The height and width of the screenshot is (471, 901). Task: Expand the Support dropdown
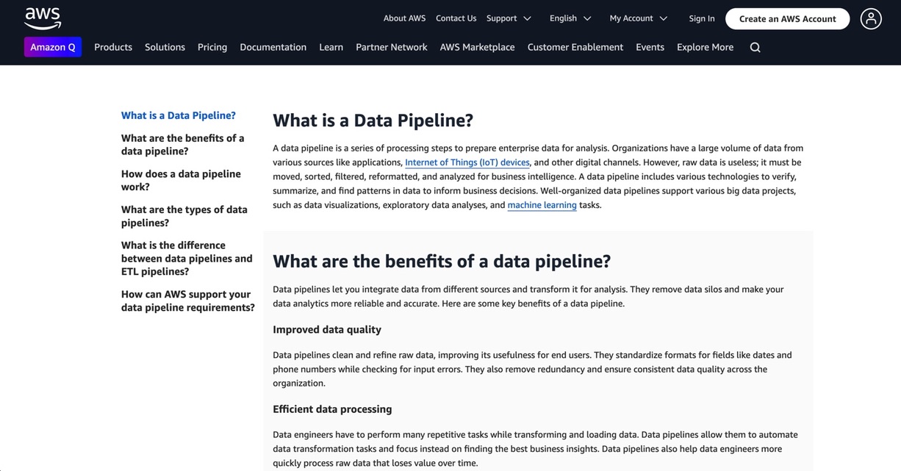509,18
